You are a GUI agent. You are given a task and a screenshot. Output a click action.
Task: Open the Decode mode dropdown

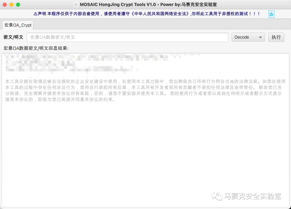tap(248, 37)
